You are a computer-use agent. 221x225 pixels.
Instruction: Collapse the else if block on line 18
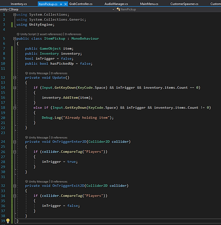click(x=15, y=108)
